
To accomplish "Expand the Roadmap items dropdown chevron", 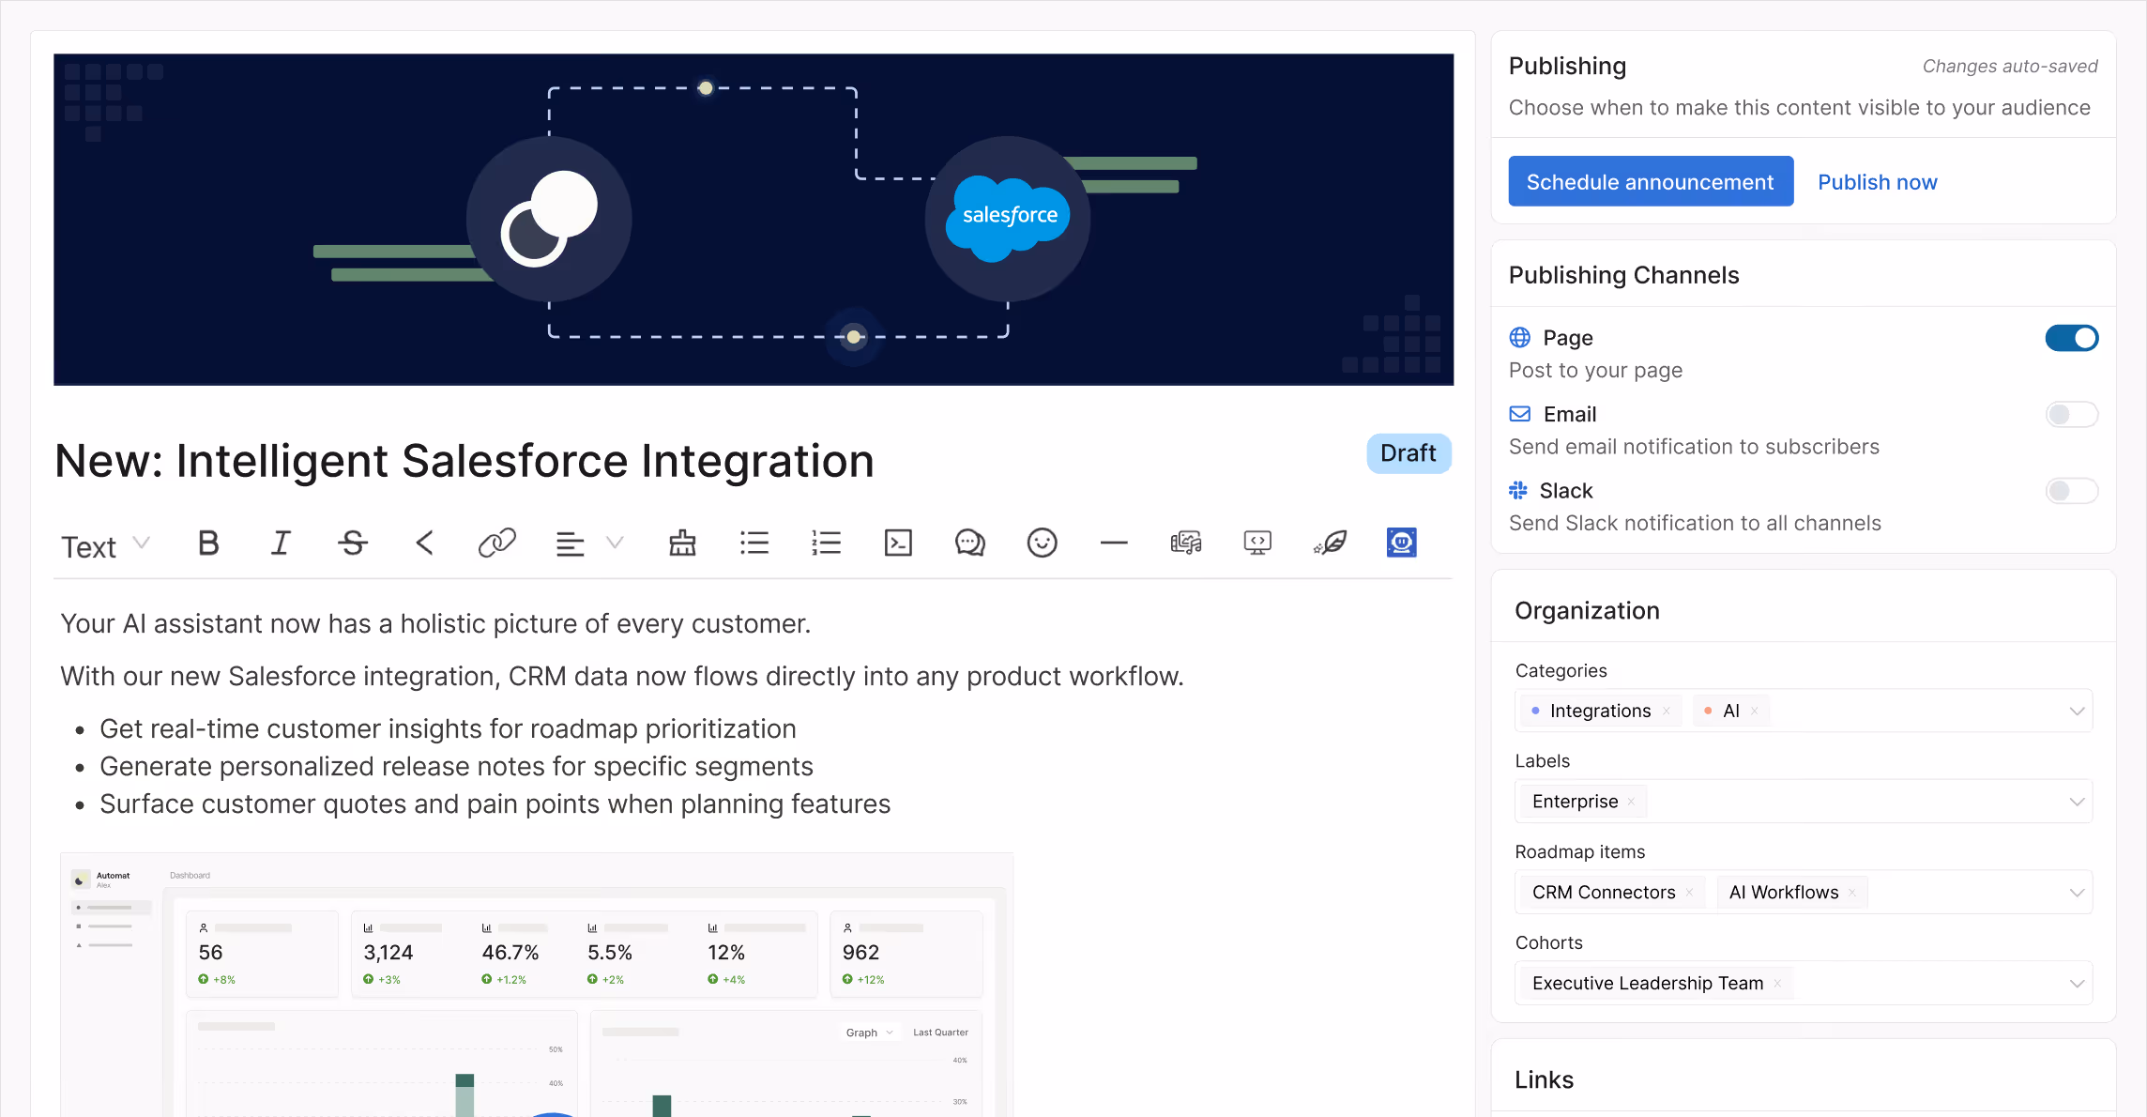I will point(2077,893).
